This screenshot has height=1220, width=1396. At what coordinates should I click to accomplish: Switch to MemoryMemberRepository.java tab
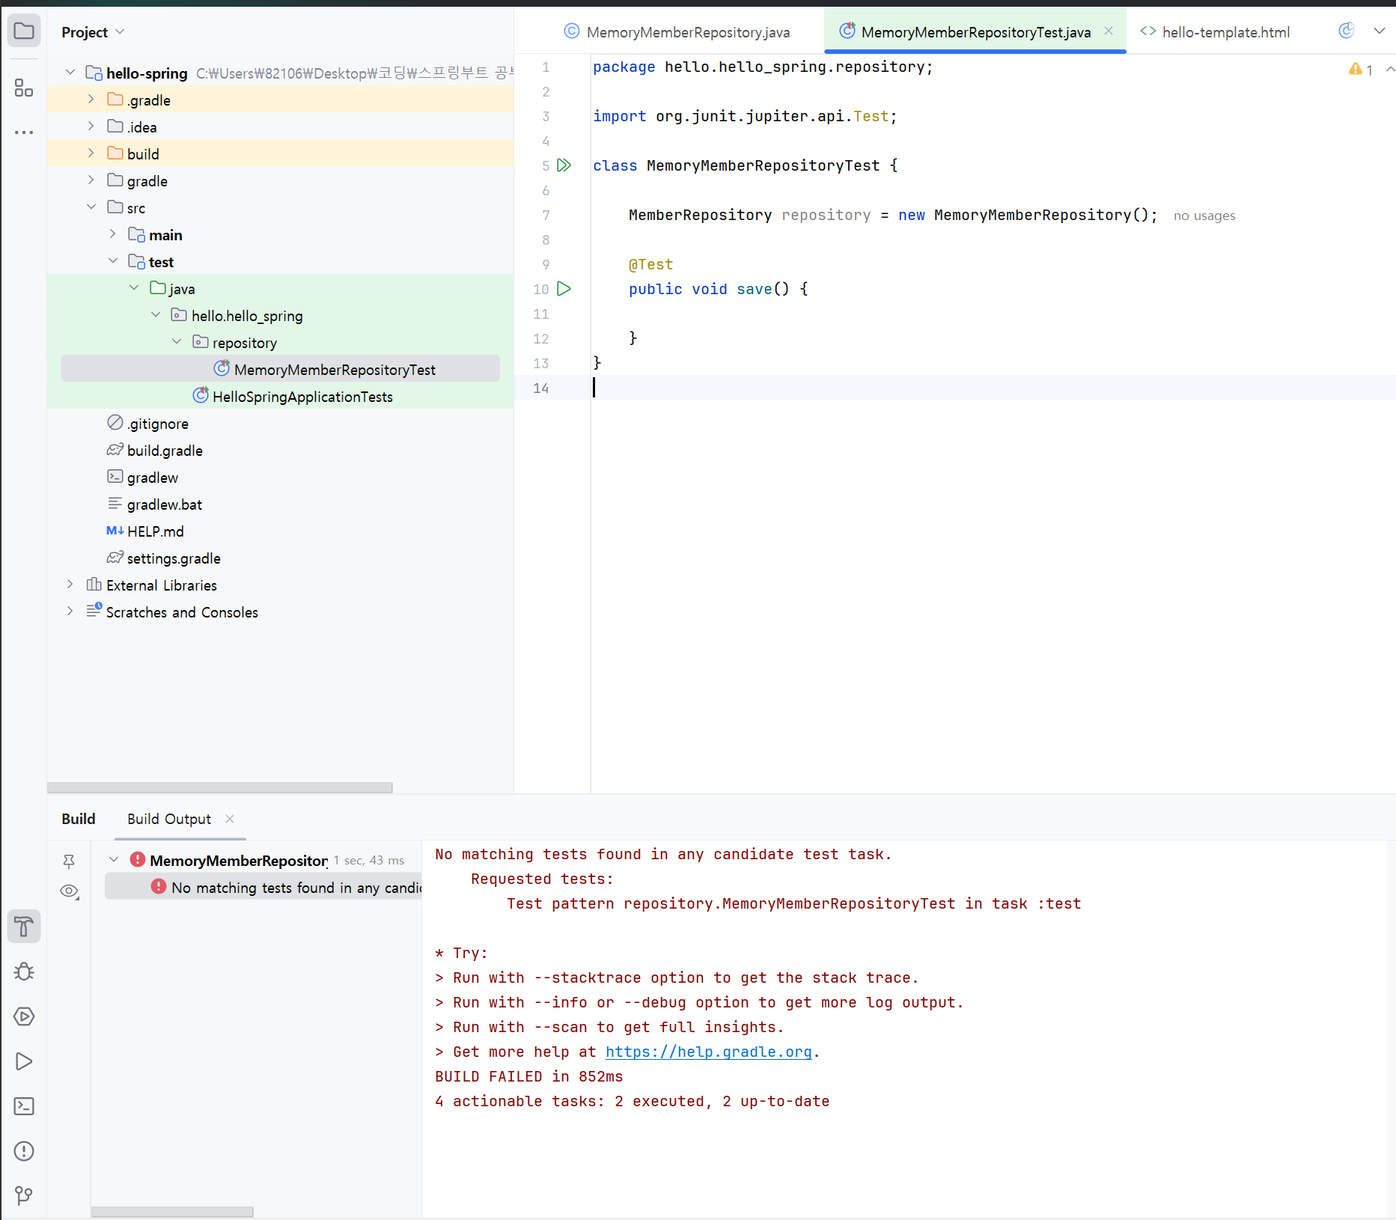(677, 32)
